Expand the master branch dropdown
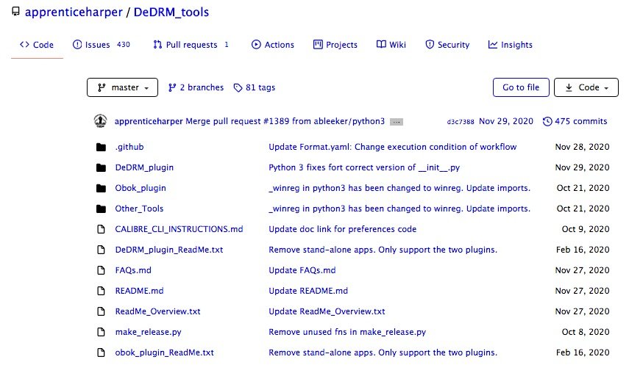This screenshot has height=376, width=629. point(122,87)
